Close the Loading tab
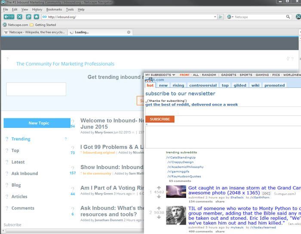The width and height of the screenshot is (301, 234). pyautogui.click(x=129, y=32)
